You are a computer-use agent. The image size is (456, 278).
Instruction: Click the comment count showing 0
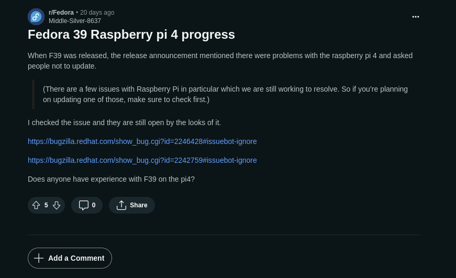[x=94, y=205]
